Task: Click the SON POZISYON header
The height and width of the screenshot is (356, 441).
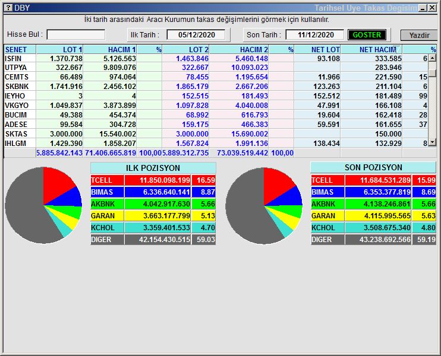Action: [x=373, y=167]
